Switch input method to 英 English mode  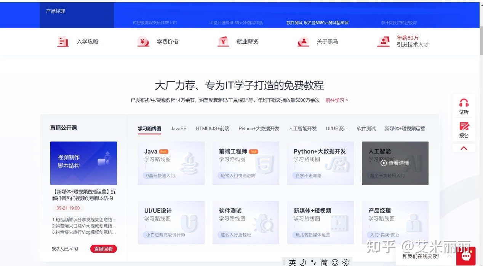point(292,262)
